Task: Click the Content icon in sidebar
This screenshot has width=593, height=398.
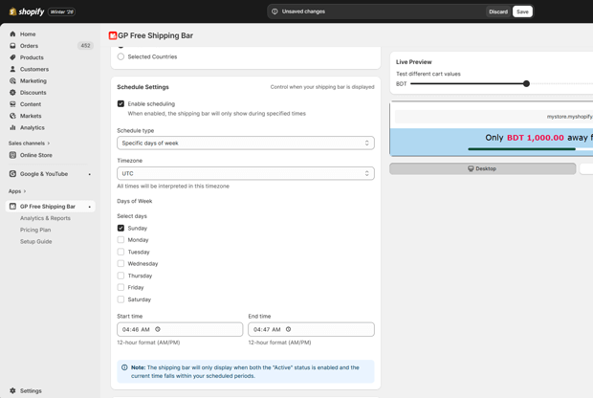Action: click(x=12, y=104)
